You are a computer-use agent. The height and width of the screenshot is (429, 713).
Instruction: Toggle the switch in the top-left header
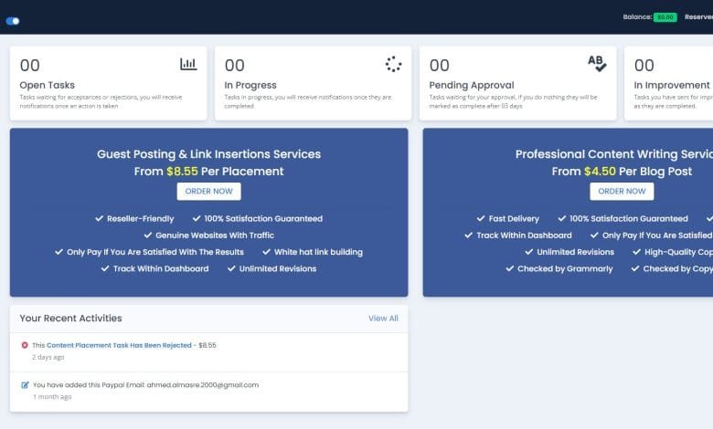click(13, 20)
